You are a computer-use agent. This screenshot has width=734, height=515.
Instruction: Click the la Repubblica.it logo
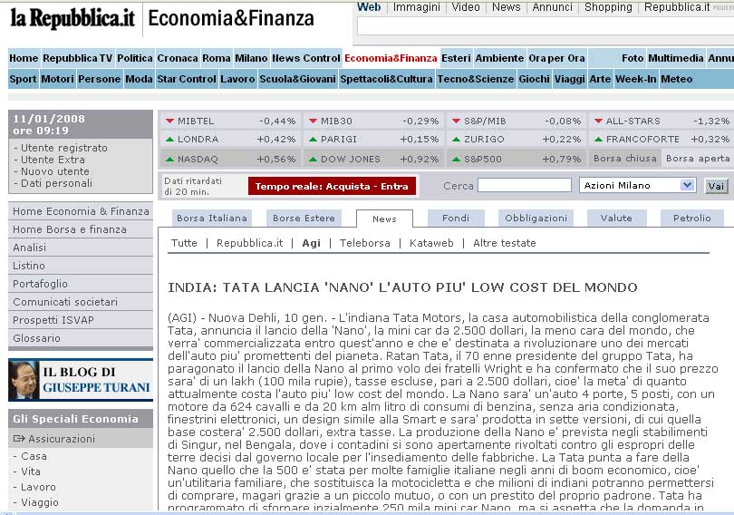[72, 17]
